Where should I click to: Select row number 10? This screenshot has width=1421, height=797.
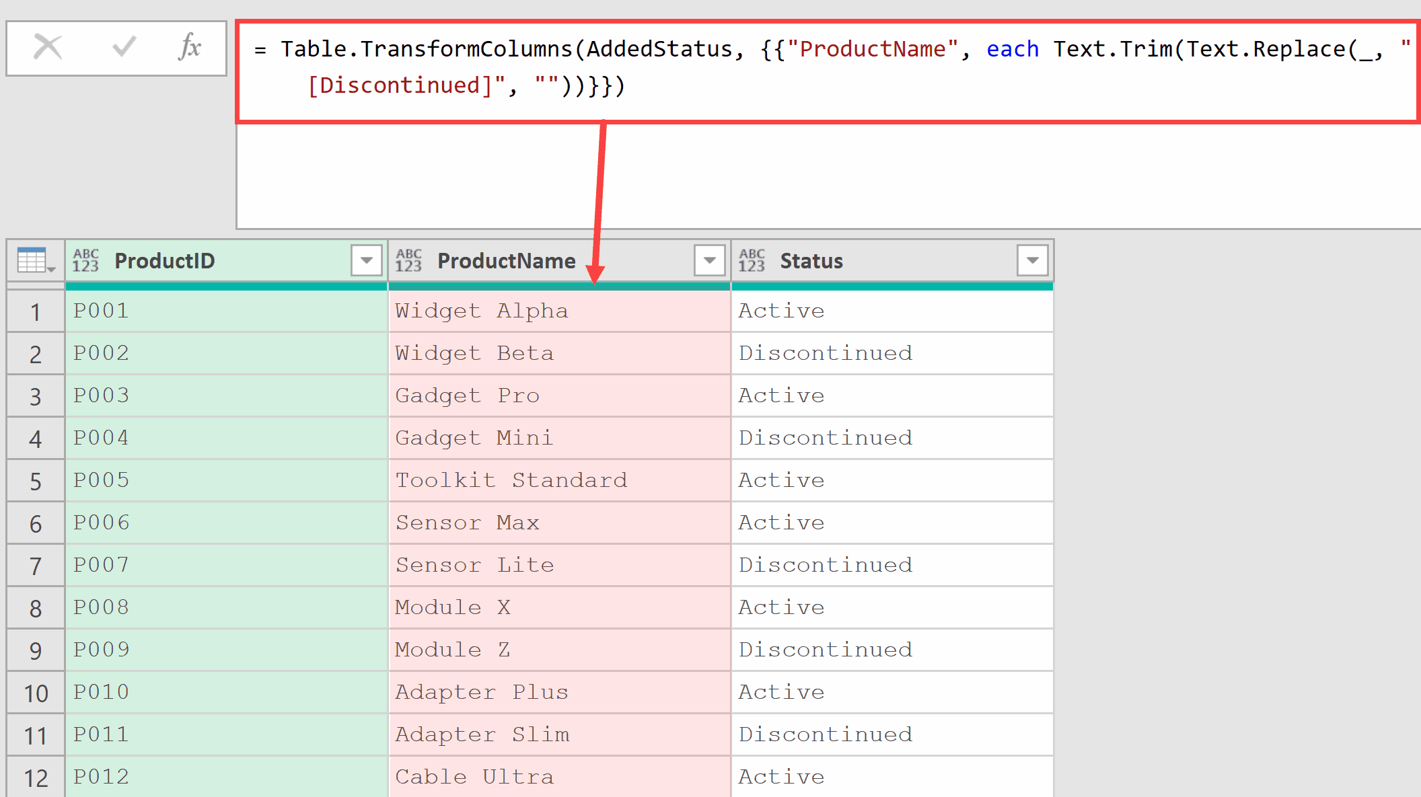point(36,693)
